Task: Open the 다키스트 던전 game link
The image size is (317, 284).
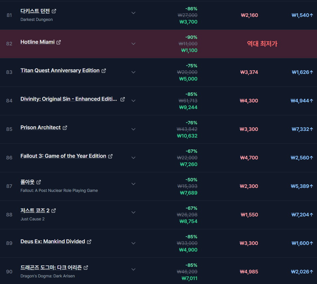Action: [35, 11]
